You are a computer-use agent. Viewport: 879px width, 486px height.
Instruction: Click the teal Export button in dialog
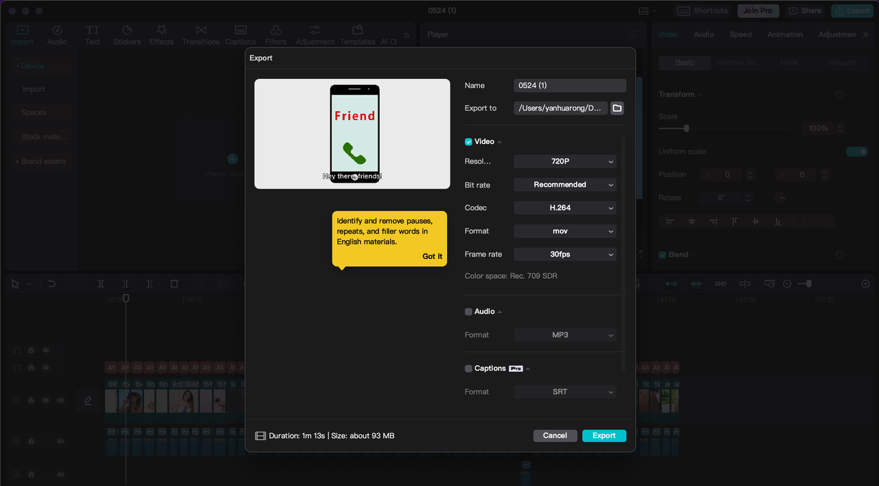point(604,435)
